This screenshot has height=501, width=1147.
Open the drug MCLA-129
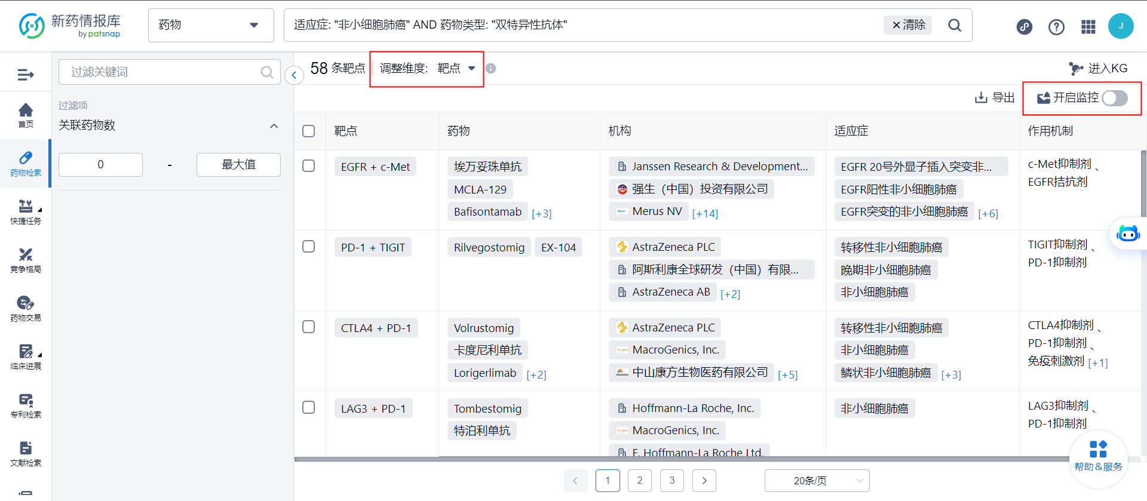click(480, 189)
